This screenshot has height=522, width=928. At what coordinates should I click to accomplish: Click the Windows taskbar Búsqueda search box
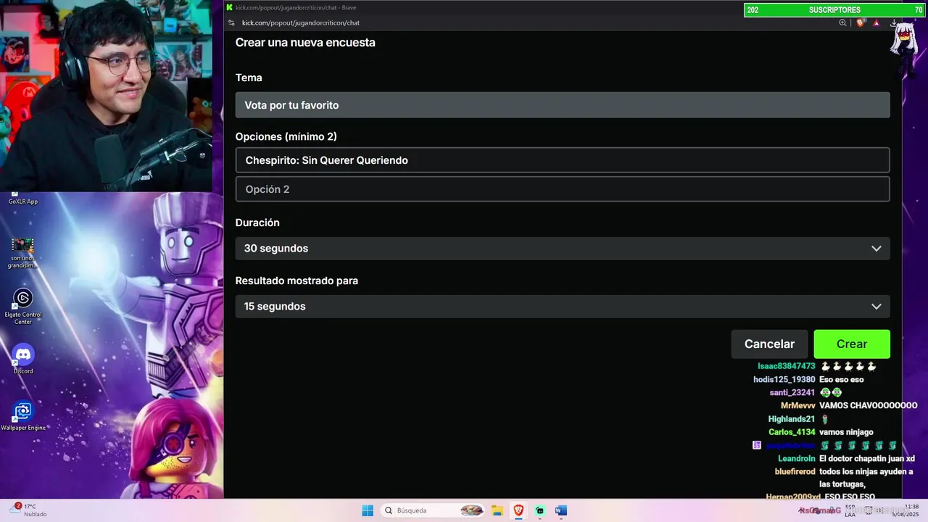pyautogui.click(x=433, y=510)
